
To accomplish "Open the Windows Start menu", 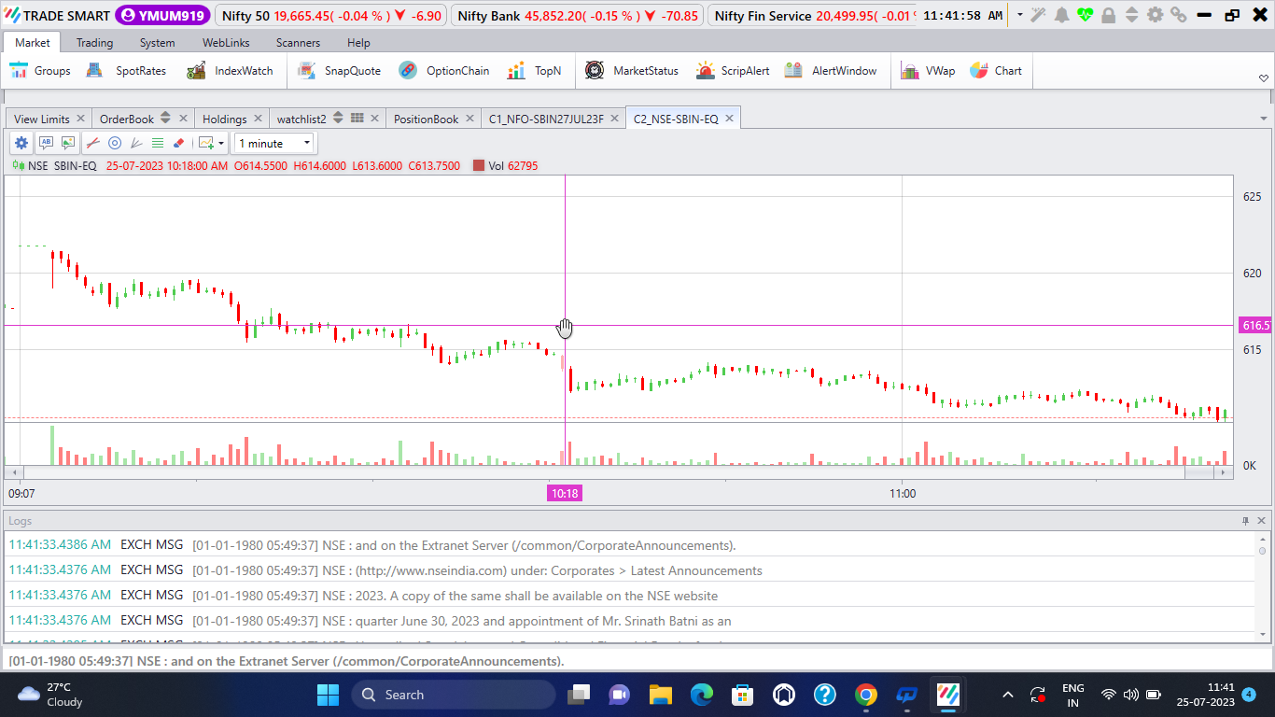I will pyautogui.click(x=328, y=695).
